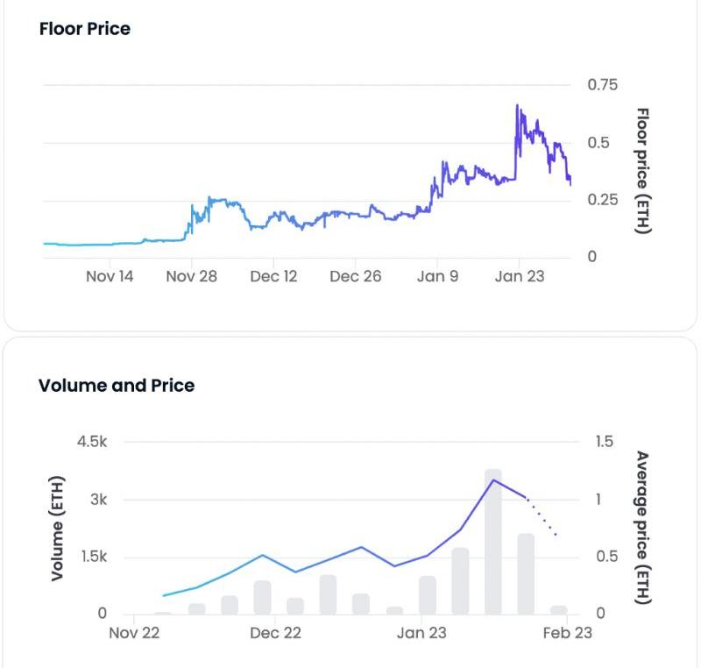Click the Floor Price chart title
This screenshot has height=668, width=701.
pos(85,29)
